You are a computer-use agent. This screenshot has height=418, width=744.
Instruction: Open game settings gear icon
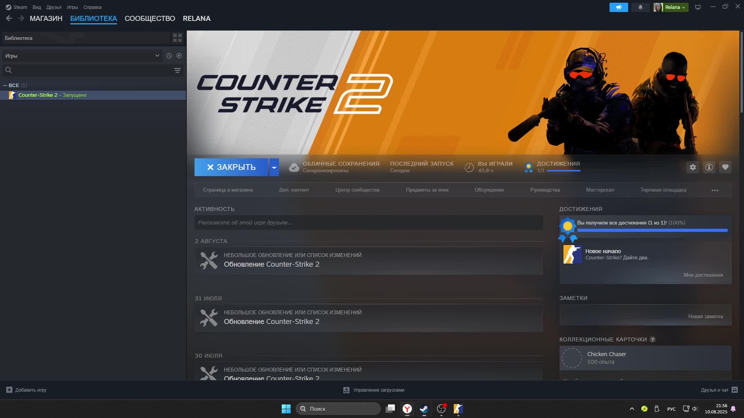(x=692, y=167)
